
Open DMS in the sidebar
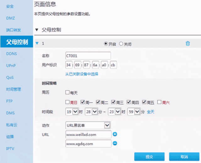click(x=10, y=113)
